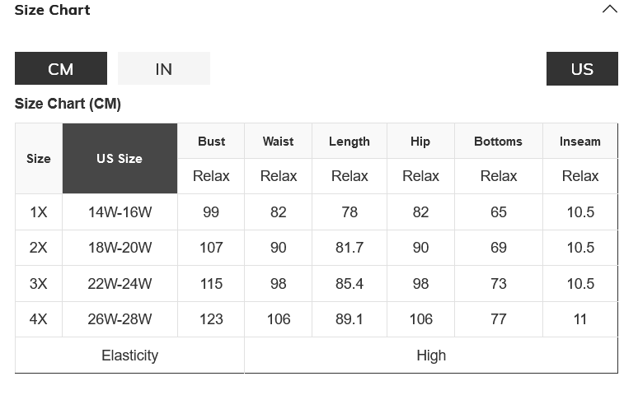Click the Bust column header
Viewport: 624px width, 395px height.
pos(211,142)
